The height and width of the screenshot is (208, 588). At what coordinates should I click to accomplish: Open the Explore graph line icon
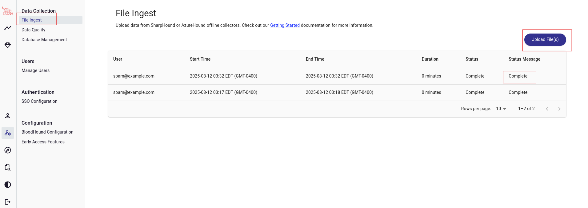8,28
